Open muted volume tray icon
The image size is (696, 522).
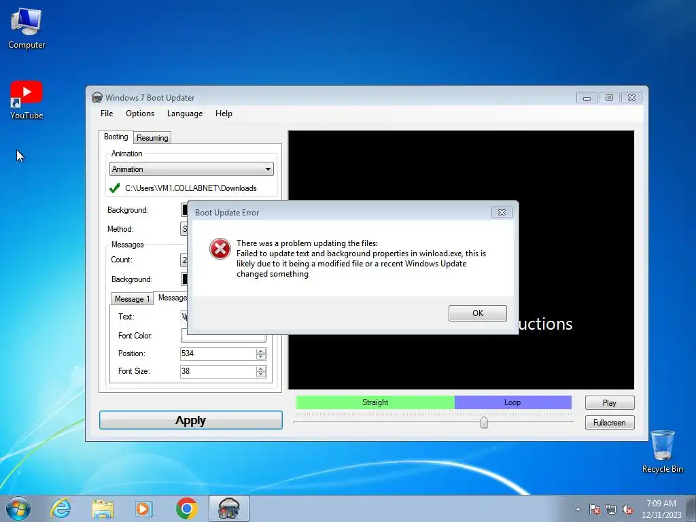(627, 509)
